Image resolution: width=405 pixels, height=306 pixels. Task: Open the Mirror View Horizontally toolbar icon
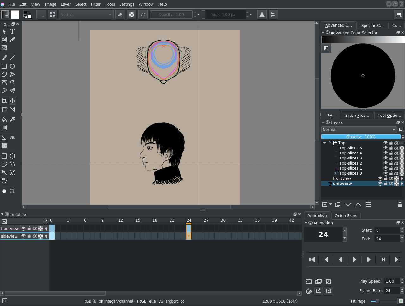pos(262,14)
